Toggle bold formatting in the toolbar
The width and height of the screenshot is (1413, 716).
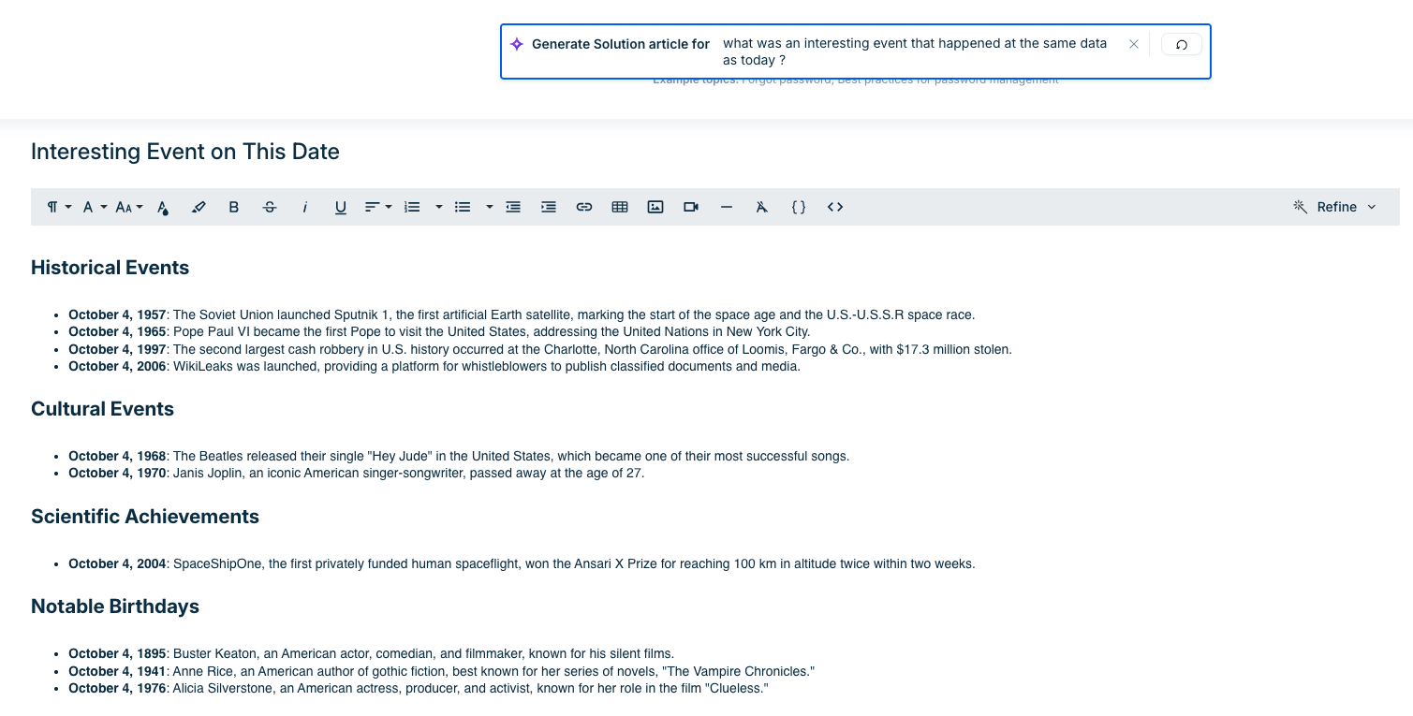(x=234, y=207)
